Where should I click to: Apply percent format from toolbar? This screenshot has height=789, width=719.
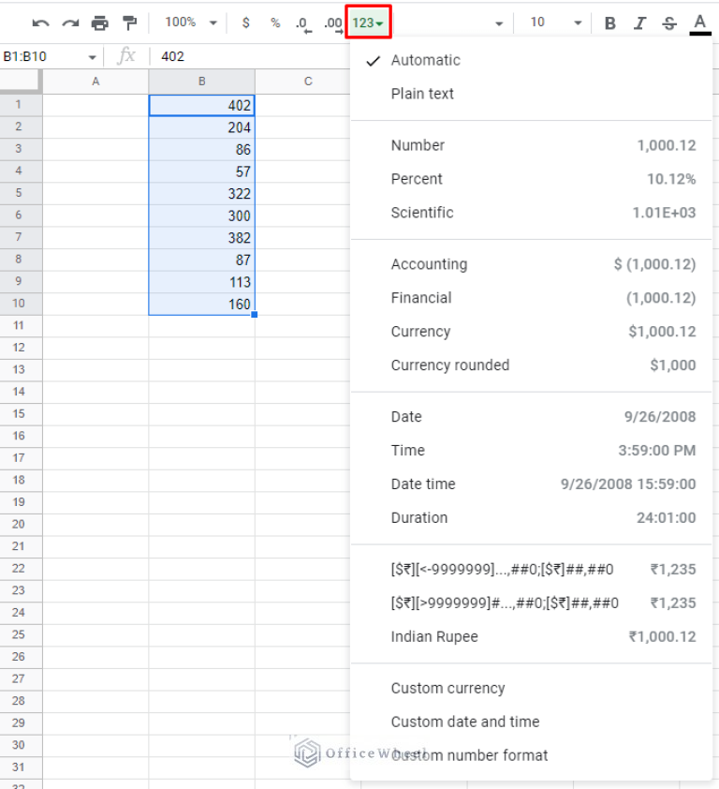tap(275, 22)
